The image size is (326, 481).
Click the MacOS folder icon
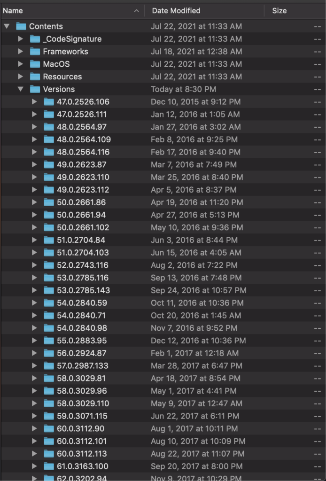pos(35,64)
